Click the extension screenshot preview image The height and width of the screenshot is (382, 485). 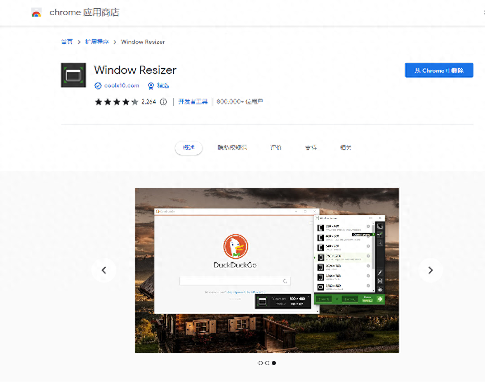click(267, 270)
